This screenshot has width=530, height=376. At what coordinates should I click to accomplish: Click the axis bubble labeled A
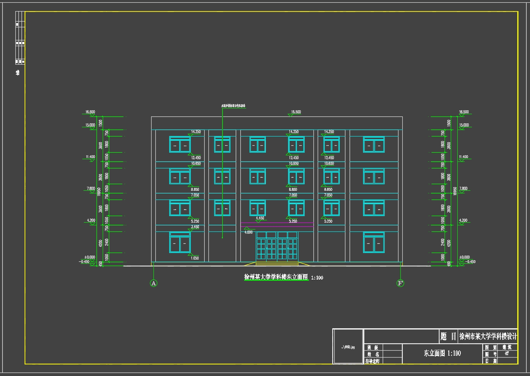(x=153, y=283)
